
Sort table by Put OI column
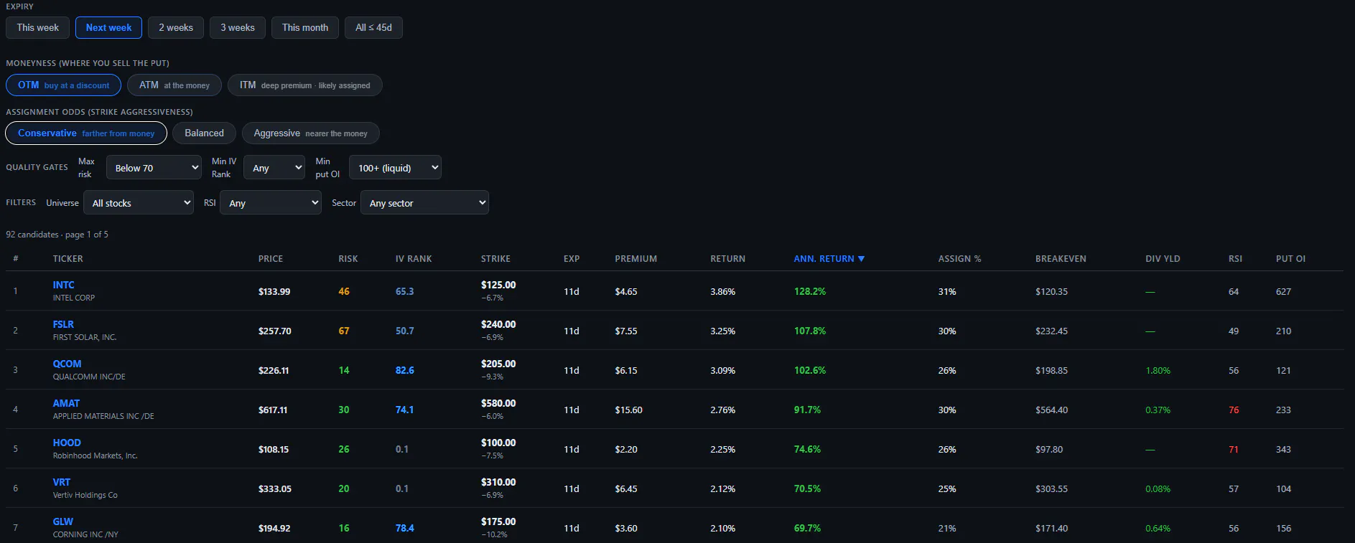1290,259
